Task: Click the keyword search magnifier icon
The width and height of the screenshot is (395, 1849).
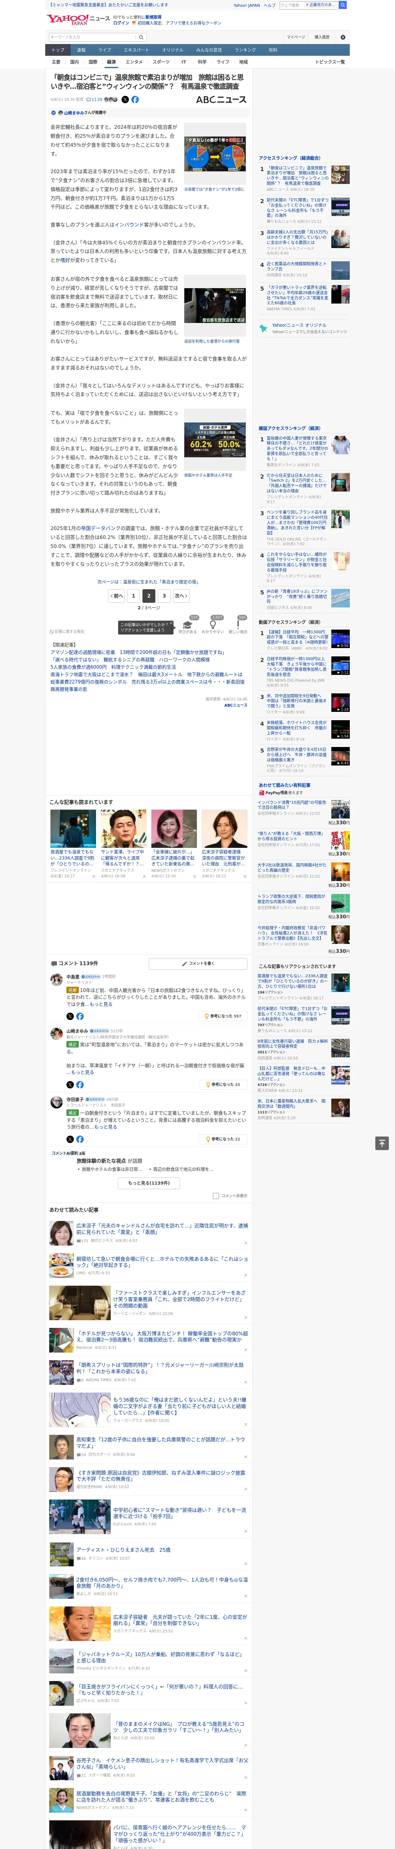Action: [x=141, y=37]
